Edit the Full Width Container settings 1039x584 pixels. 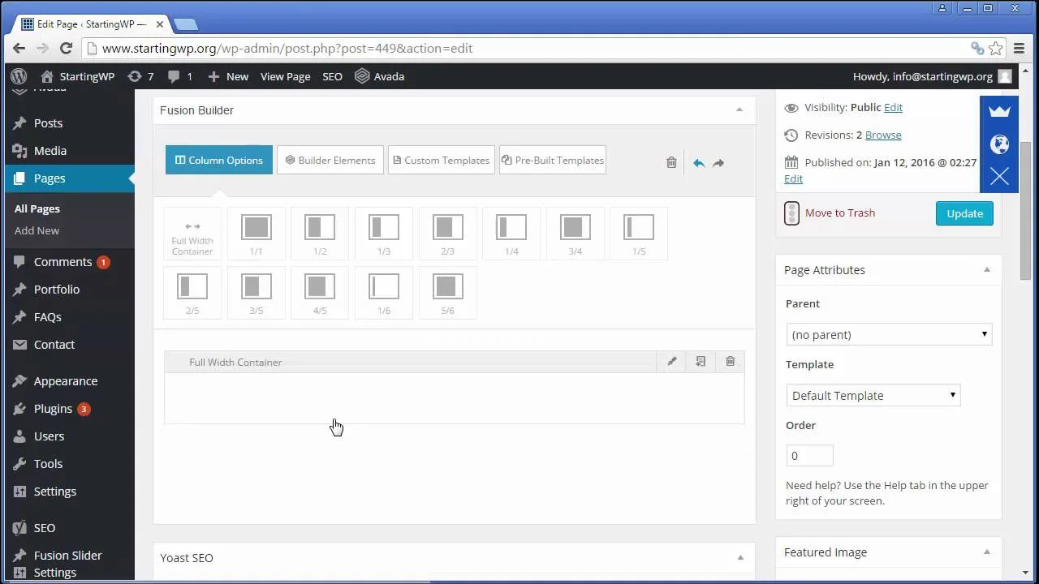(x=672, y=362)
